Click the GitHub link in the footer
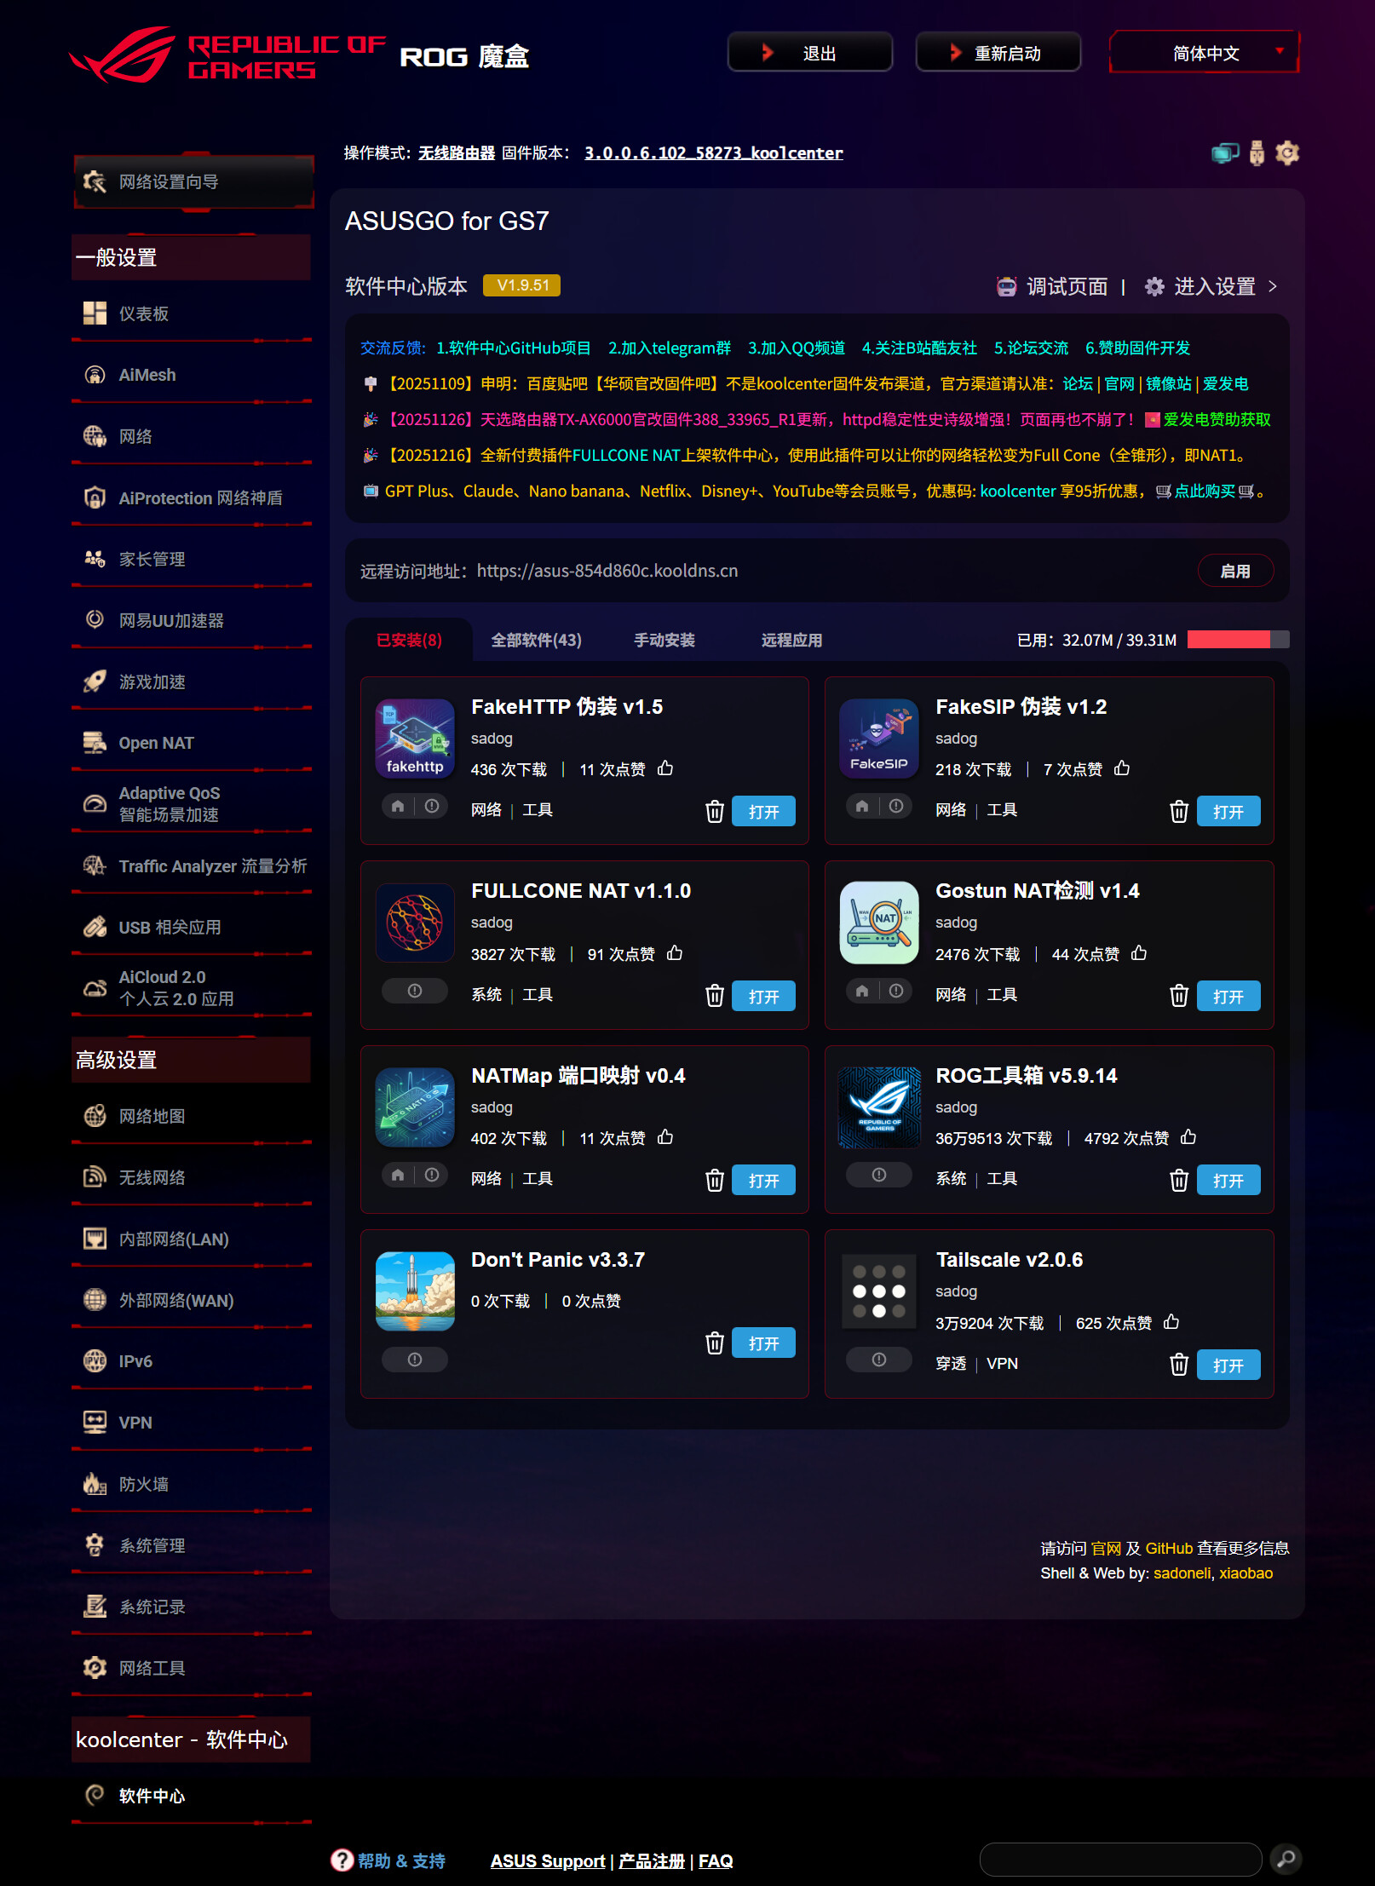The image size is (1375, 1886). point(1169,1549)
